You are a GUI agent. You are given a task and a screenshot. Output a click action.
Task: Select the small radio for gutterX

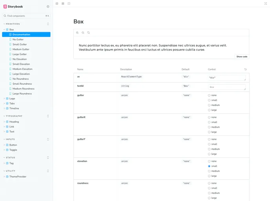coord(209,122)
